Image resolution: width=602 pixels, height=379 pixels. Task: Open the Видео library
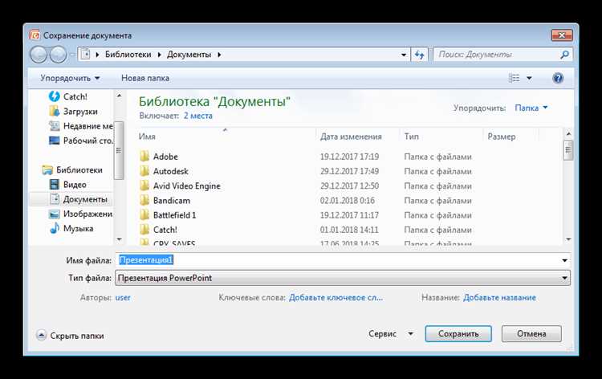[x=67, y=185]
